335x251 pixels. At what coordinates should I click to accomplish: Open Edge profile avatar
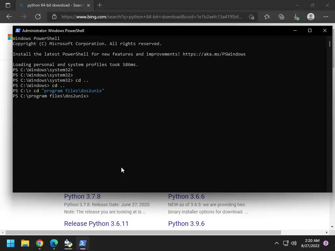click(x=311, y=17)
